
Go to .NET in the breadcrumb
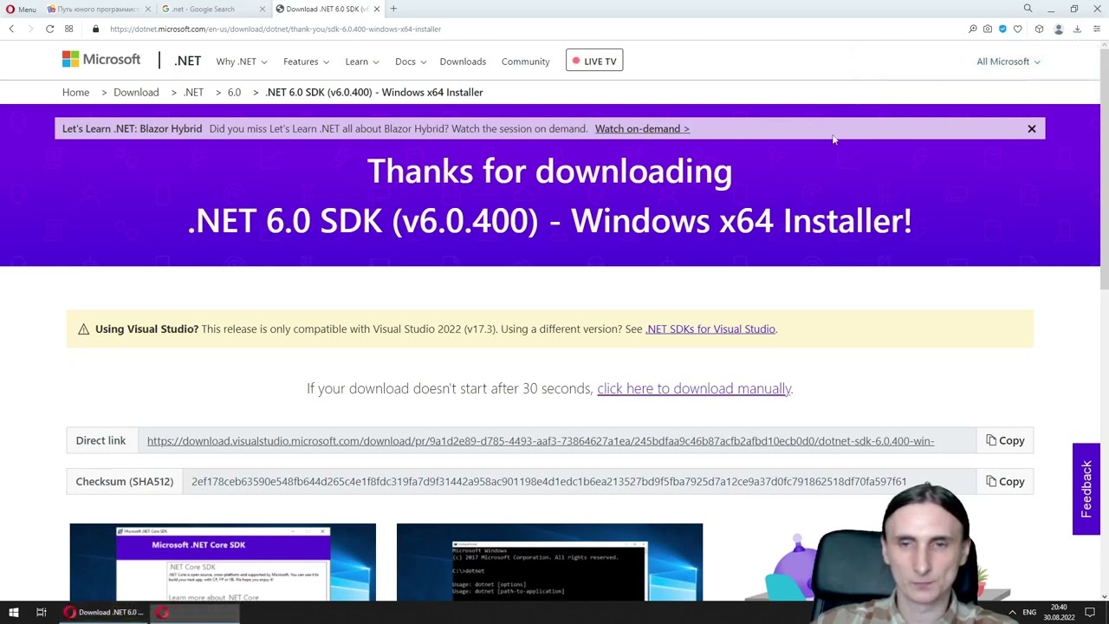click(193, 92)
